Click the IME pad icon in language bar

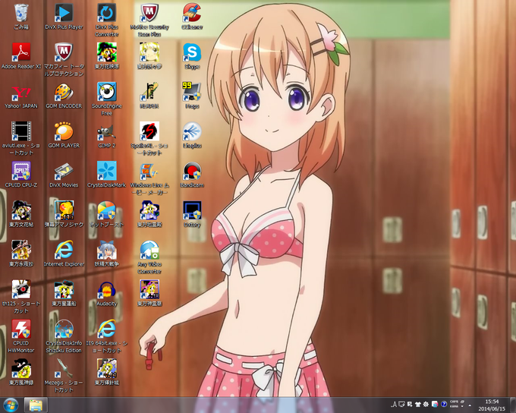pos(402,404)
